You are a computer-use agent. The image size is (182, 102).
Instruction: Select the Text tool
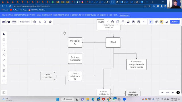pyautogui.click(x=4, y=45)
